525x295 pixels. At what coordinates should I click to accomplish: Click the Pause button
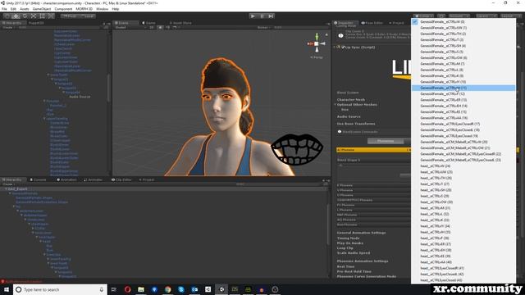(x=262, y=16)
